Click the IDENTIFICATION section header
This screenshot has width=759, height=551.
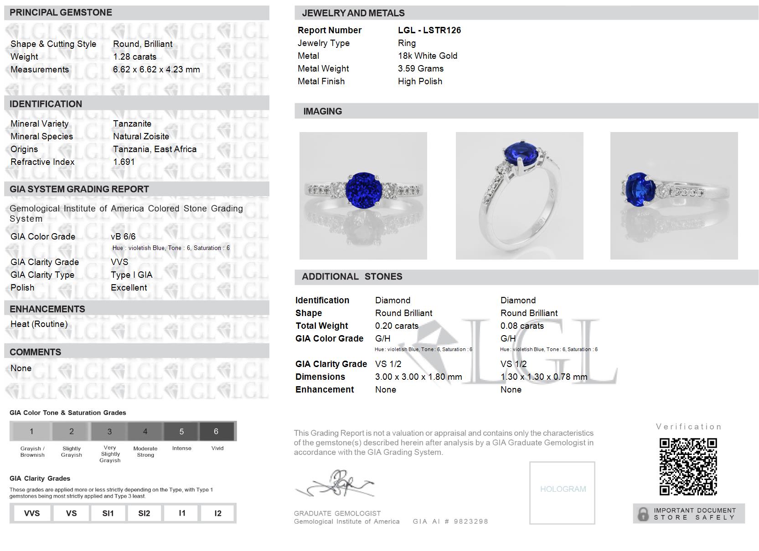(x=137, y=104)
